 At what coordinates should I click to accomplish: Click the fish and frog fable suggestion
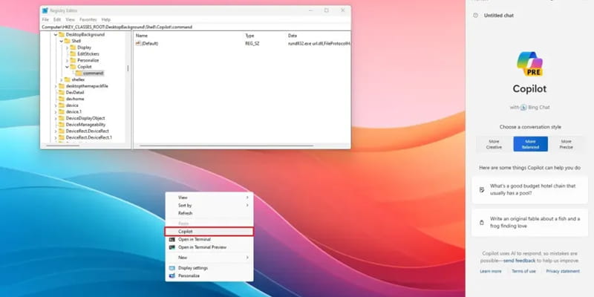529,222
